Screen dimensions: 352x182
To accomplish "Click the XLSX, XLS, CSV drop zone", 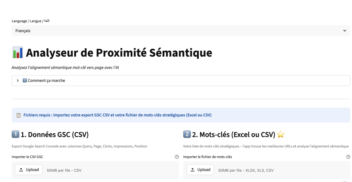I will pyautogui.click(x=282, y=170).
